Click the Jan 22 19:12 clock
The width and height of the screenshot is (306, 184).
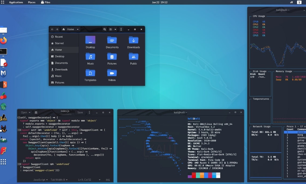(x=160, y=2)
